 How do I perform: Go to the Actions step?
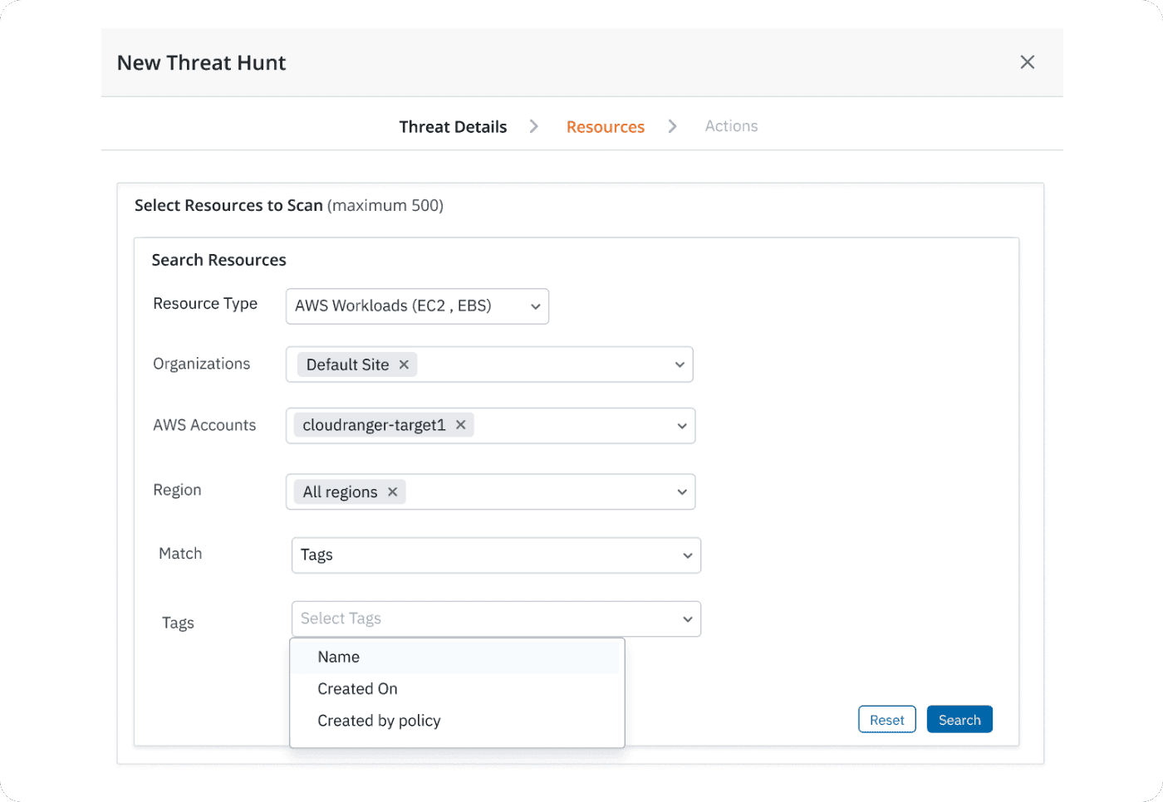pos(731,126)
